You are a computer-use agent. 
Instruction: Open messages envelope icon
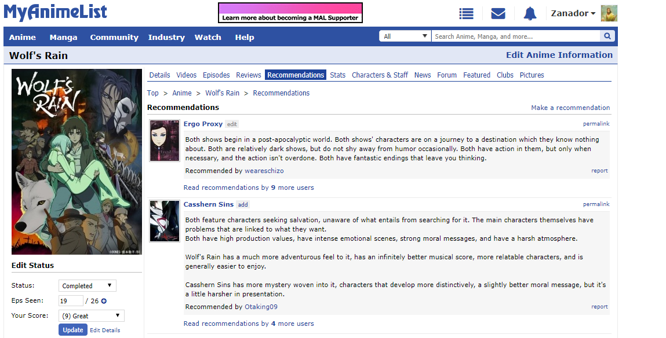(x=498, y=13)
